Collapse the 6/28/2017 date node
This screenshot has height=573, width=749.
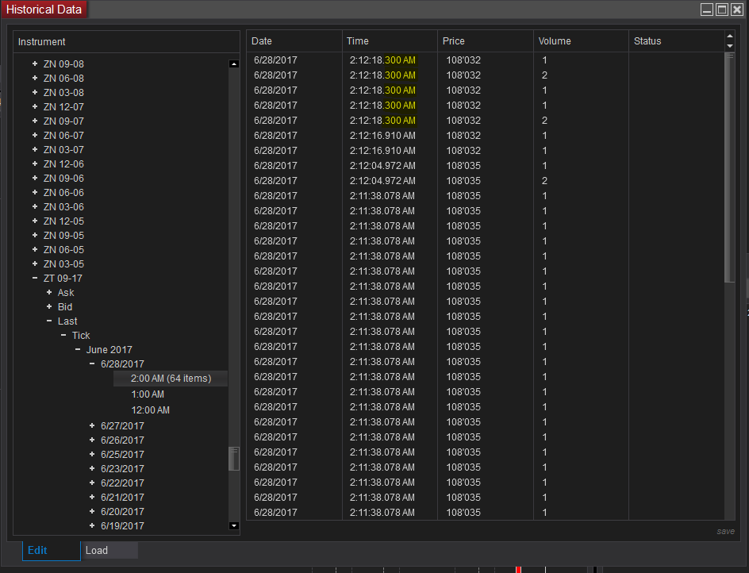pyautogui.click(x=92, y=364)
